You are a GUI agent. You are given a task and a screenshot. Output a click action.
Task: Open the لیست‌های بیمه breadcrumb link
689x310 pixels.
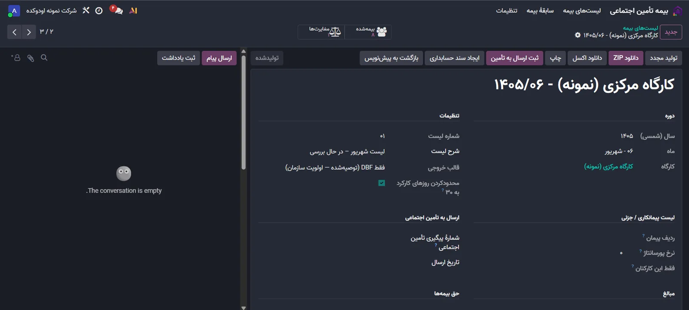640,28
